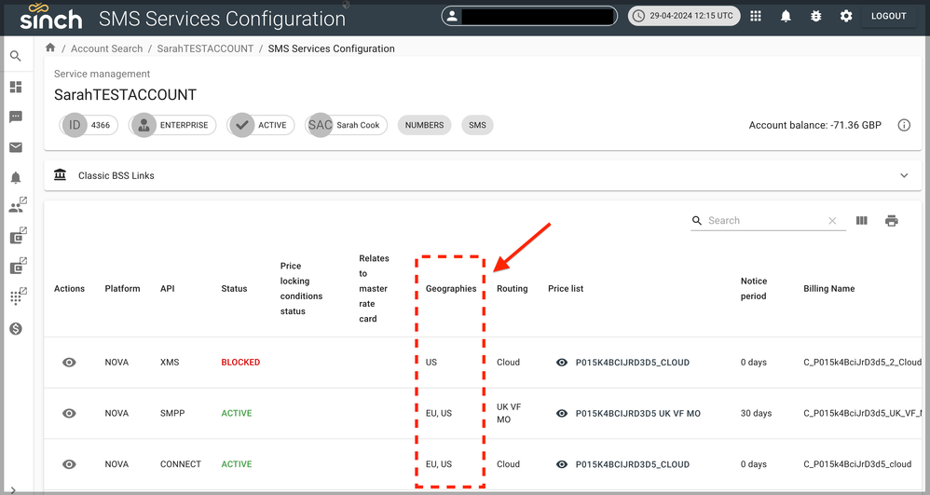930x495 pixels.
Task: Open the dashboard icon in the sidebar
Action: coord(16,88)
